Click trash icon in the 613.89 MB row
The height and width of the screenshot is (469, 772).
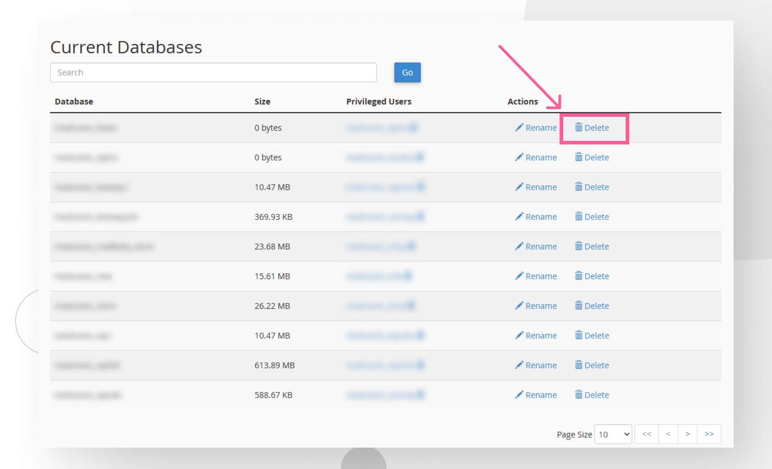point(578,365)
